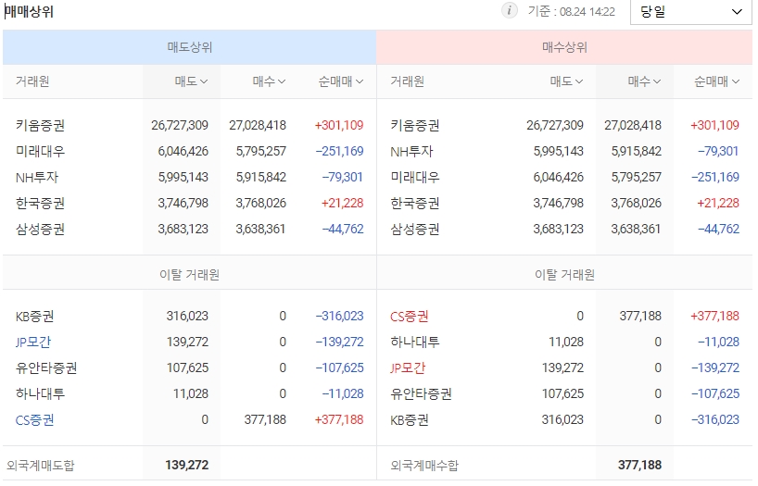Click 이탈 거래원 heading under 매도상위
Screen dimensions: 758x486
(x=189, y=275)
